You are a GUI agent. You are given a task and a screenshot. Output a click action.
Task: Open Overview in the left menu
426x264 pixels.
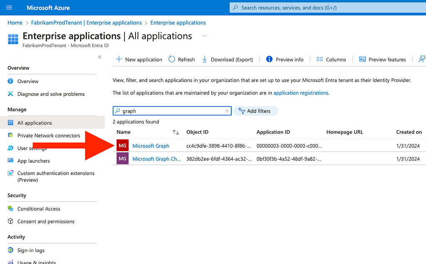point(28,81)
